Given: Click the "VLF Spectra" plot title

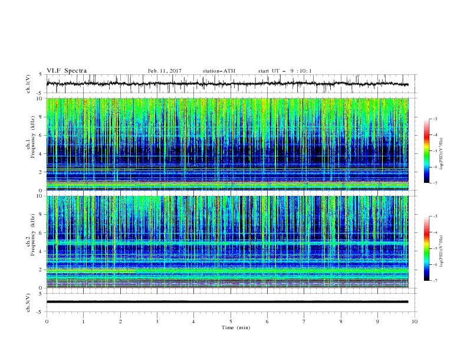Looking at the screenshot, I should (67, 71).
